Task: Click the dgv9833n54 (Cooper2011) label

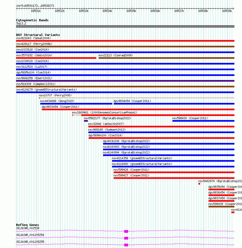Action: click(x=60, y=107)
